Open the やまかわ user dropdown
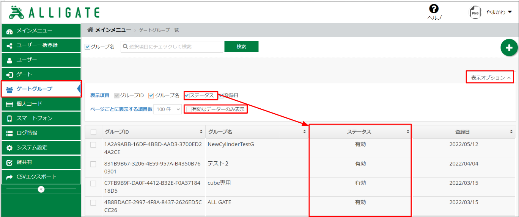The width and height of the screenshot is (519, 217). [499, 12]
